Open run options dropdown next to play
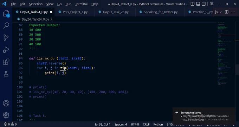Image resolution: width=239 pixels, height=127 pixels. (x=221, y=12)
